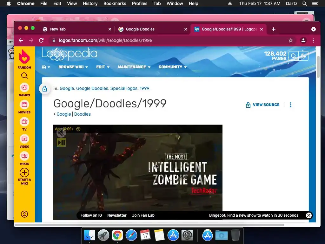Open the Google Doodles category link

pos(92,88)
